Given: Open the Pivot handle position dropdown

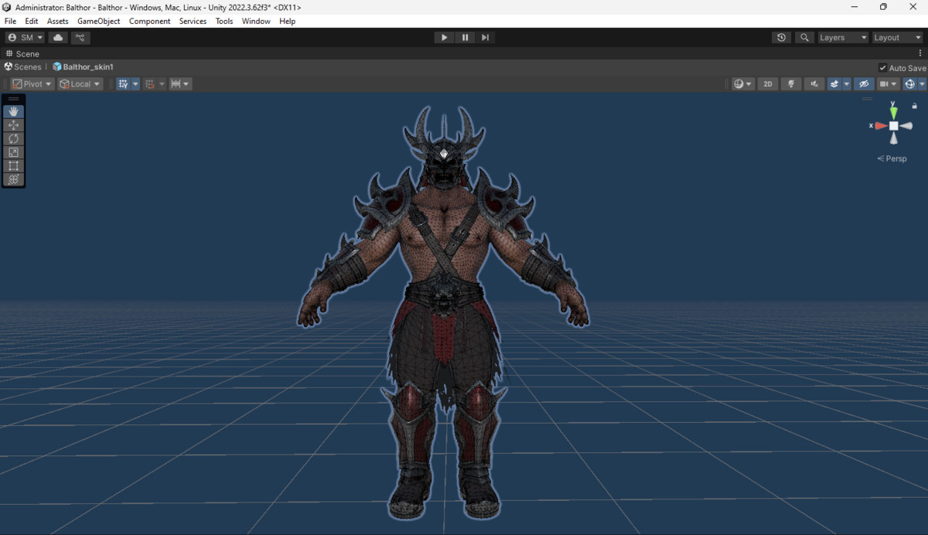Looking at the screenshot, I should [32, 83].
